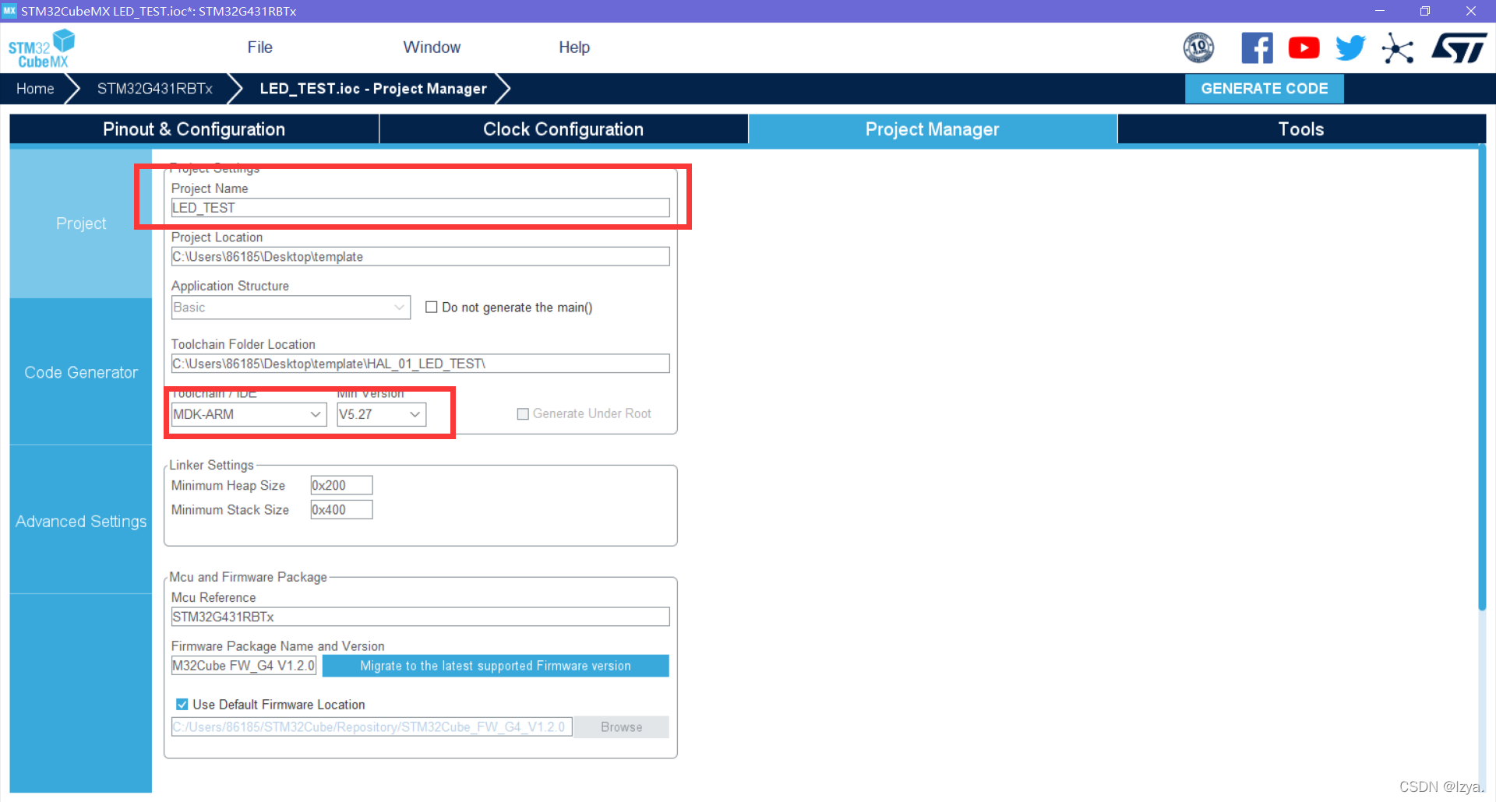Viewport: 1496px width, 802px height.
Task: Click the Minimum Heap Size field
Action: (341, 486)
